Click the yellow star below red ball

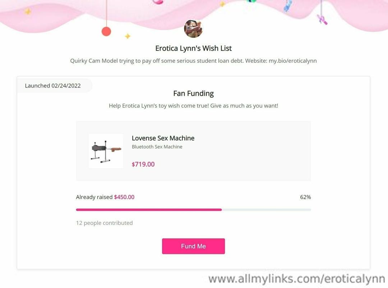(128, 36)
